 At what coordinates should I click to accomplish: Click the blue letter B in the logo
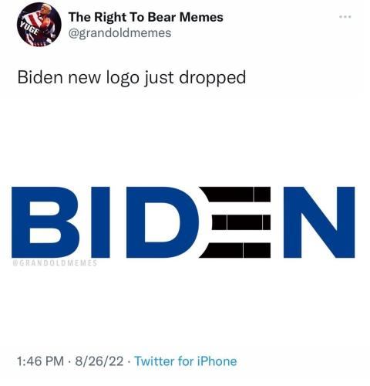45,222
